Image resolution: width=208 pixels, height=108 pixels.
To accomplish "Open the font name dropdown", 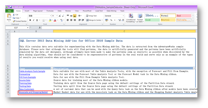I will [50, 16].
